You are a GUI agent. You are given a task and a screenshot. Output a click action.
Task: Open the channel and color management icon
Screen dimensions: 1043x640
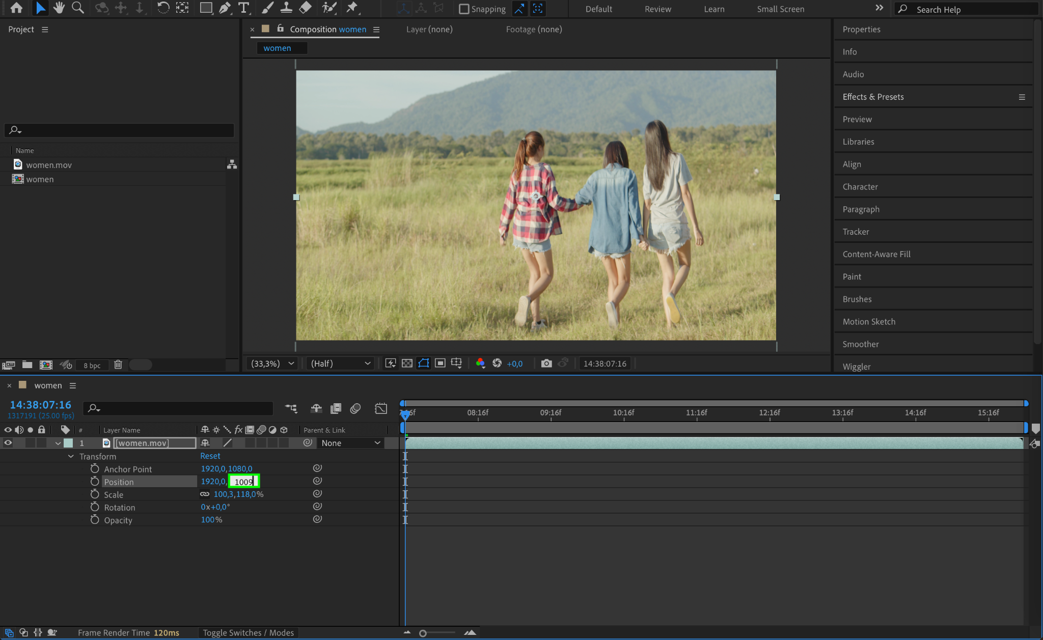[x=480, y=363]
